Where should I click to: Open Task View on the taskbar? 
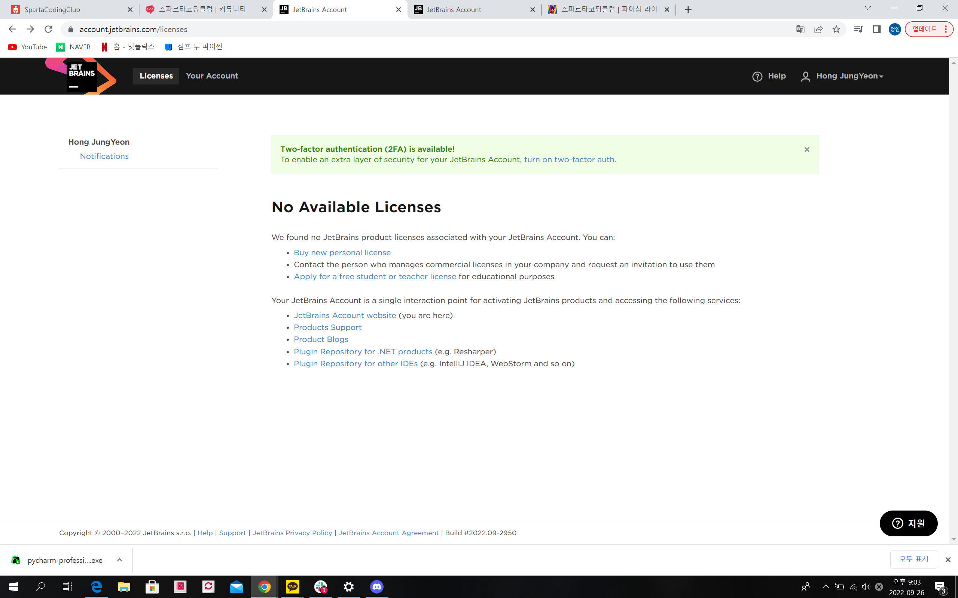68,587
